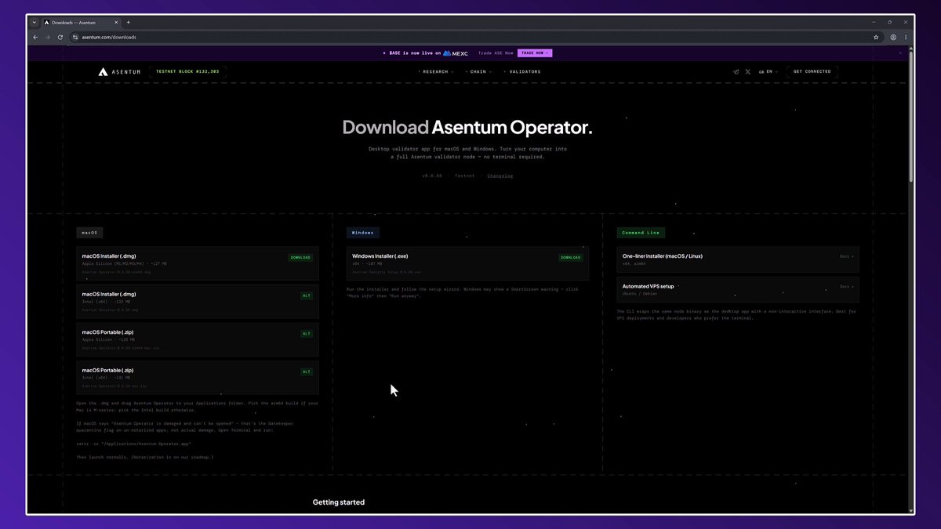Click the Asentum logo in the header
The image size is (941, 529).
click(119, 71)
